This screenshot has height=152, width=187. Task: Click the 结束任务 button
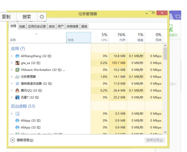point(155,140)
